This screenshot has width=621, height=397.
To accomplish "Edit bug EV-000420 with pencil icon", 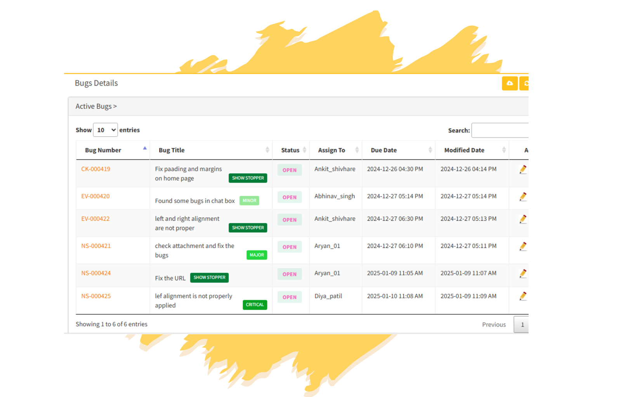I will (523, 197).
